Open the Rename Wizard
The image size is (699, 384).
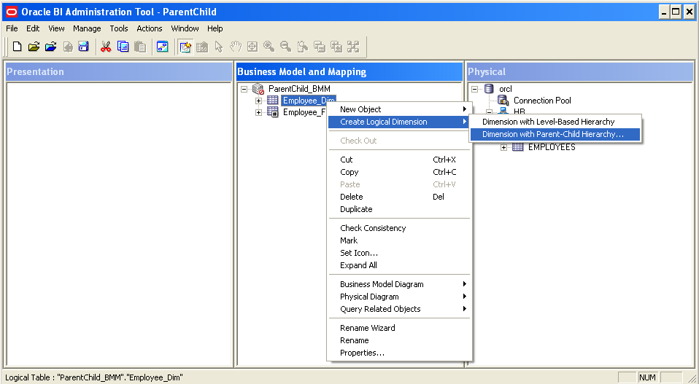click(x=399, y=328)
